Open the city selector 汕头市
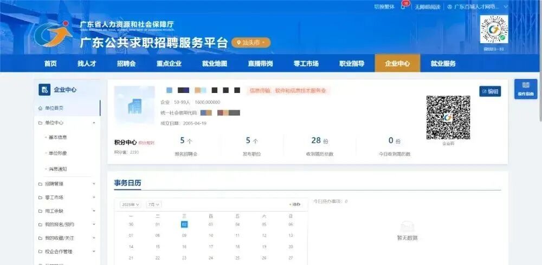This screenshot has width=542, height=265. (251, 43)
